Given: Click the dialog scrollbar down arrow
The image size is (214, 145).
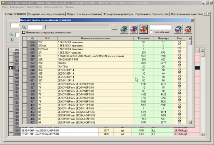Looking at the screenshot, I should [190, 122].
